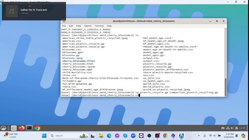249x140 pixels.
Task: Open the Help menu in the terminal
Action: click(x=109, y=26)
